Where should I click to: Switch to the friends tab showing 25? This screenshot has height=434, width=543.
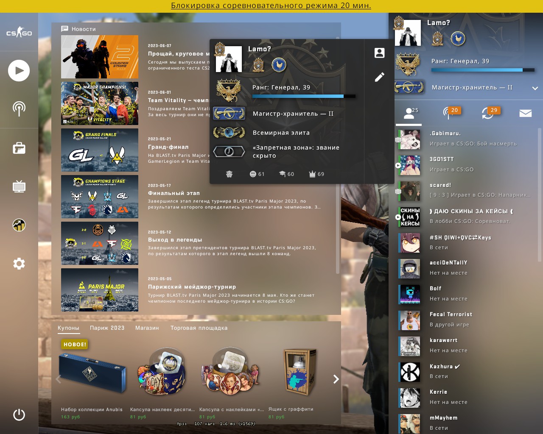409,113
